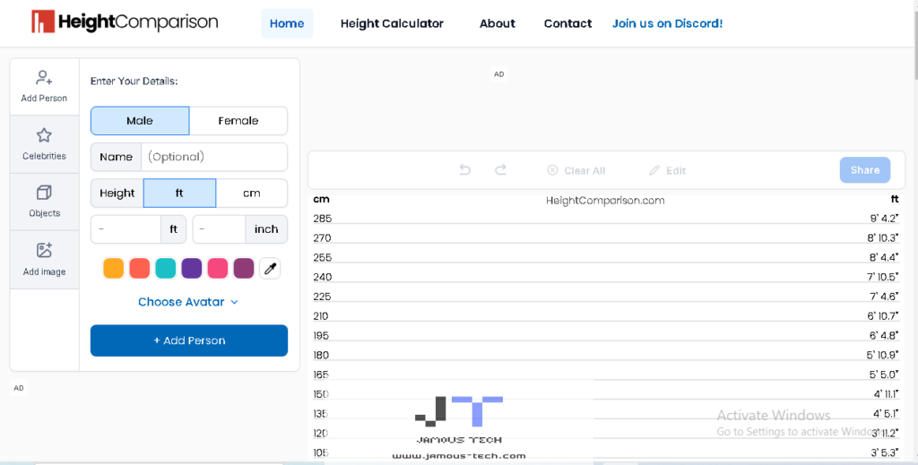This screenshot has width=918, height=465.
Task: Click the redo arrow icon
Action: click(500, 170)
